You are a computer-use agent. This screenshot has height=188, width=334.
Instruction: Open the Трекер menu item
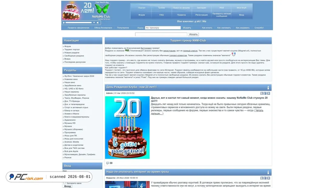point(162,8)
